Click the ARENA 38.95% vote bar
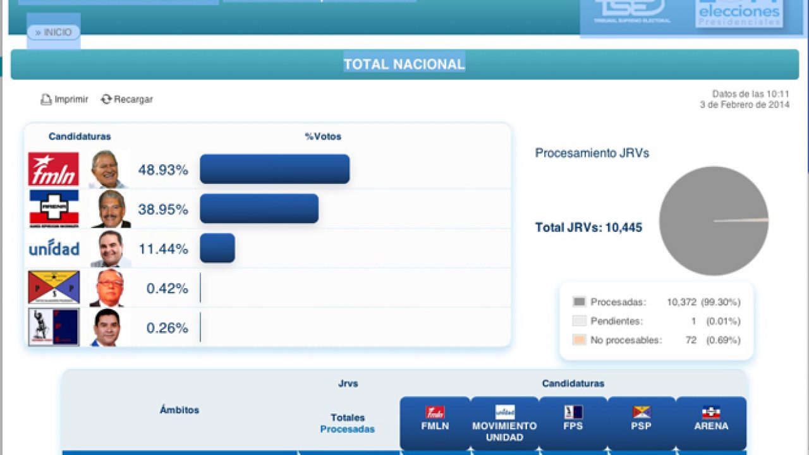This screenshot has width=809, height=455. 259,209
